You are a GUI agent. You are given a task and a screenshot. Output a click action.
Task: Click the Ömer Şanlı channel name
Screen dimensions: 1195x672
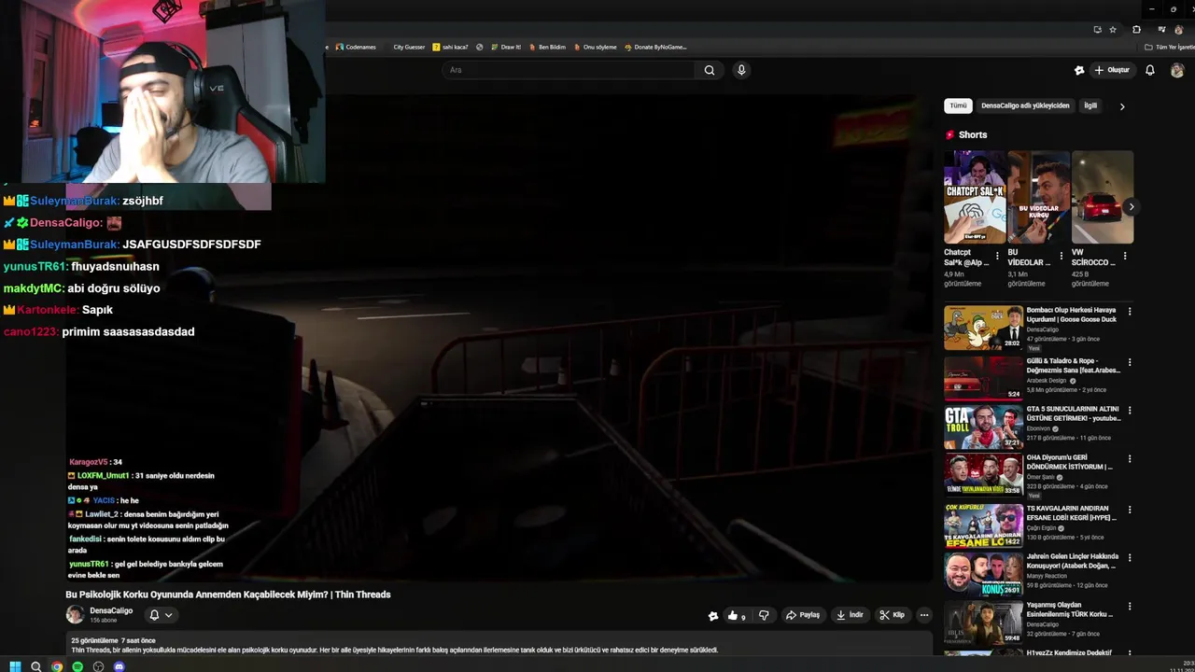(x=1042, y=477)
